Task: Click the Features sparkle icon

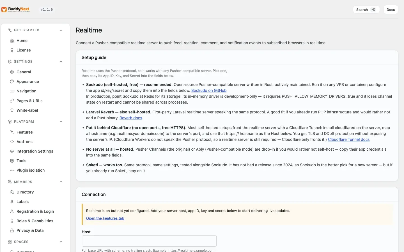Action: (x=12, y=132)
